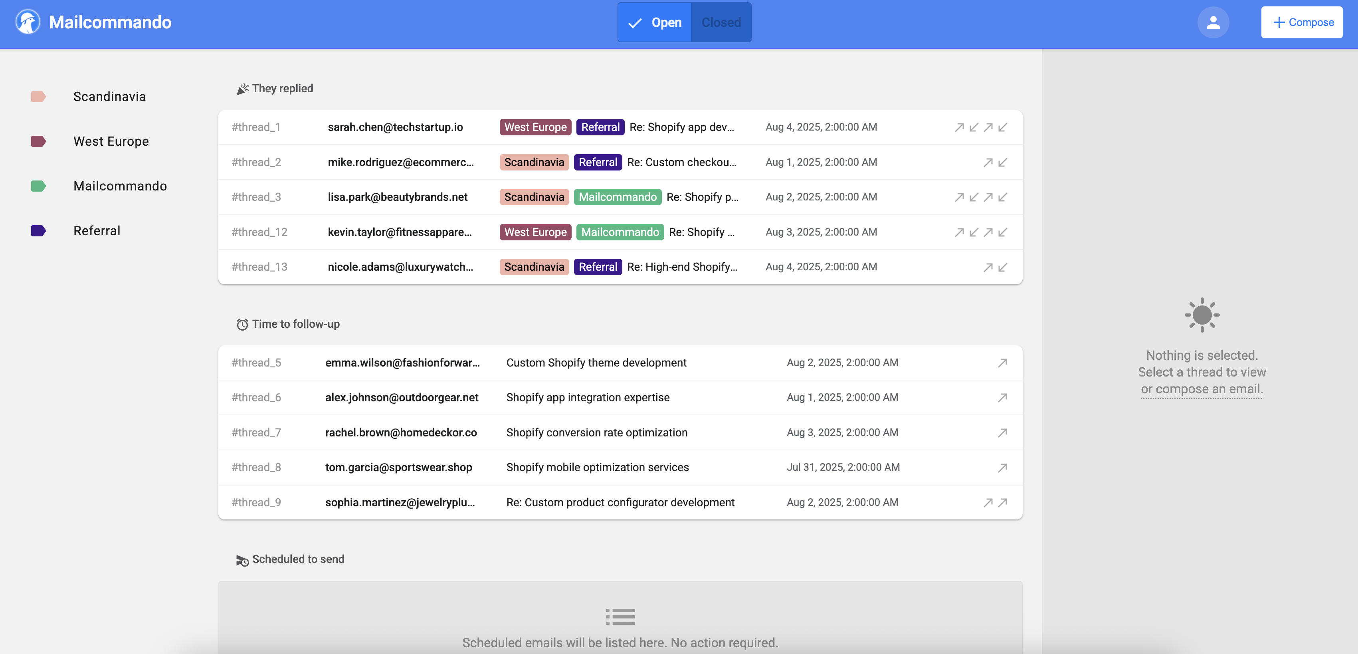Click the alarm clock icon beside Time to follow-up
The height and width of the screenshot is (654, 1358).
click(243, 324)
